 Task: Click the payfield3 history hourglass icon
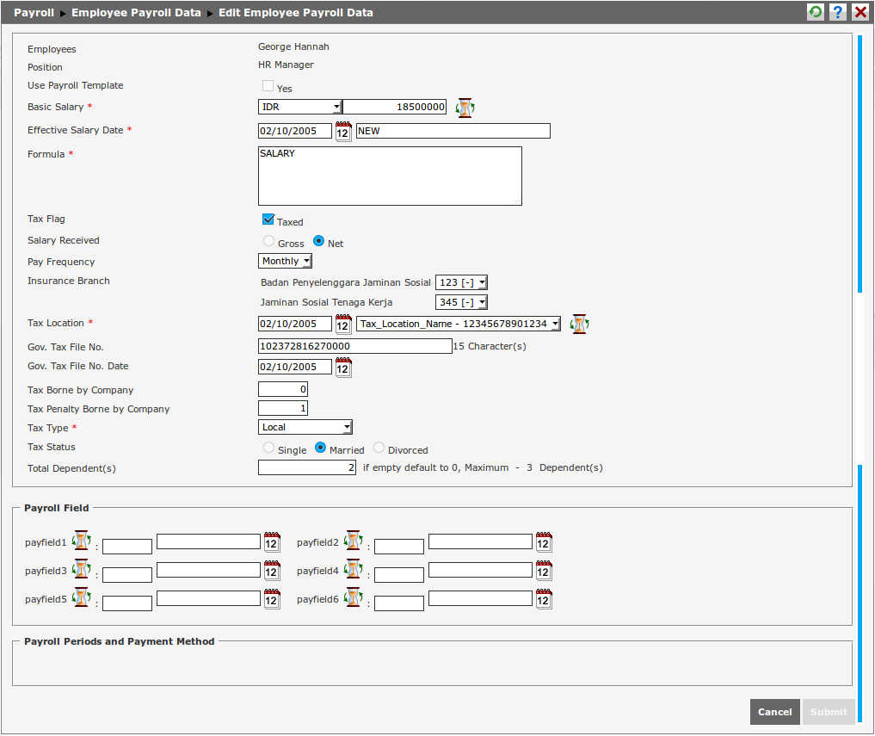coord(82,569)
